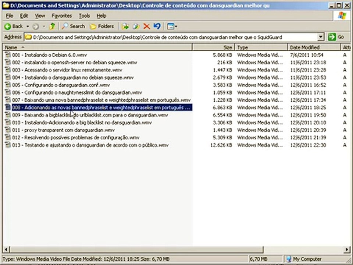The width and height of the screenshot is (353, 265).
Task: Click the 5.868 KB size value
Action: click(x=222, y=55)
